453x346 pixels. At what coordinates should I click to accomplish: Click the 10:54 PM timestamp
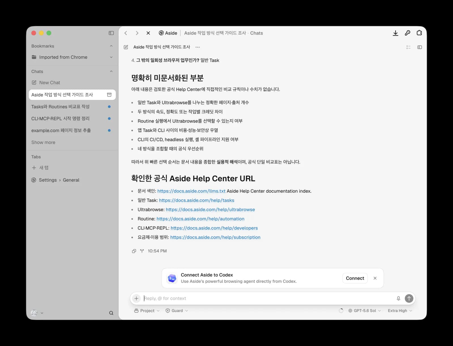click(x=157, y=251)
